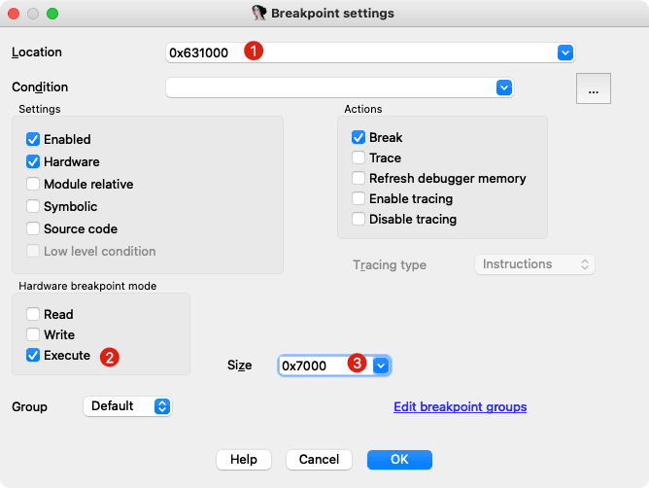
Task: Click the Help button
Action: pos(244,460)
